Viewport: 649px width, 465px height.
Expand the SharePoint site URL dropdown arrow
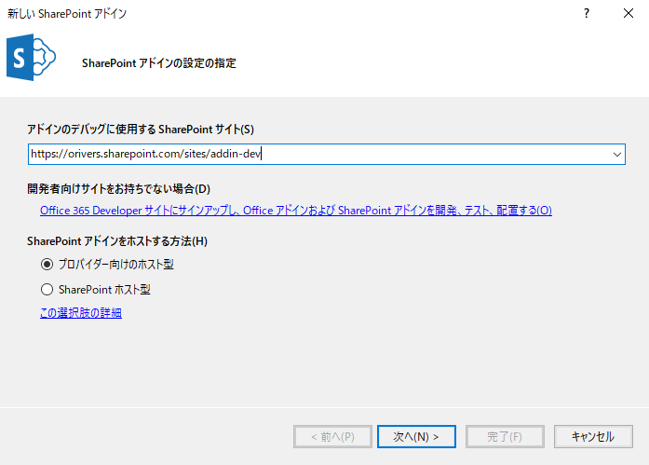tap(616, 154)
